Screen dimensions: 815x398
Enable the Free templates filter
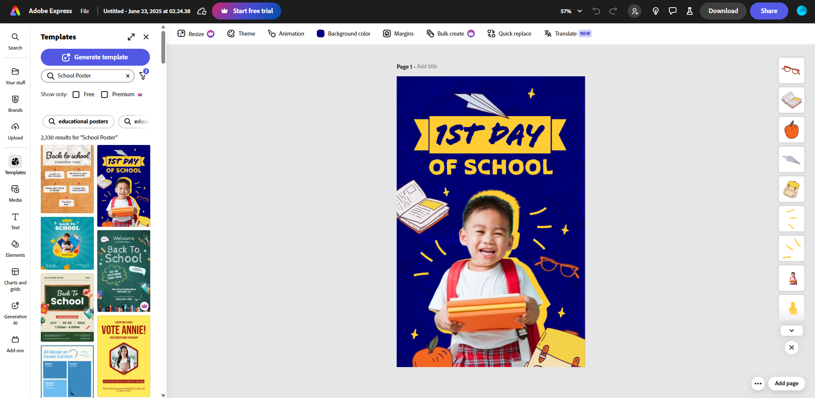pyautogui.click(x=76, y=94)
